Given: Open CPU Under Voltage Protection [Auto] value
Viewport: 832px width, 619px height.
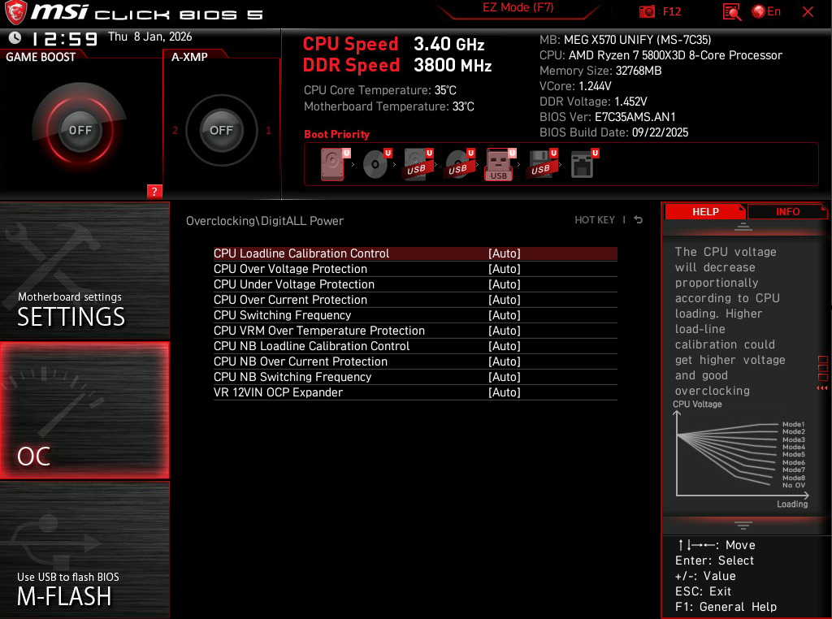Looking at the screenshot, I should [x=504, y=284].
